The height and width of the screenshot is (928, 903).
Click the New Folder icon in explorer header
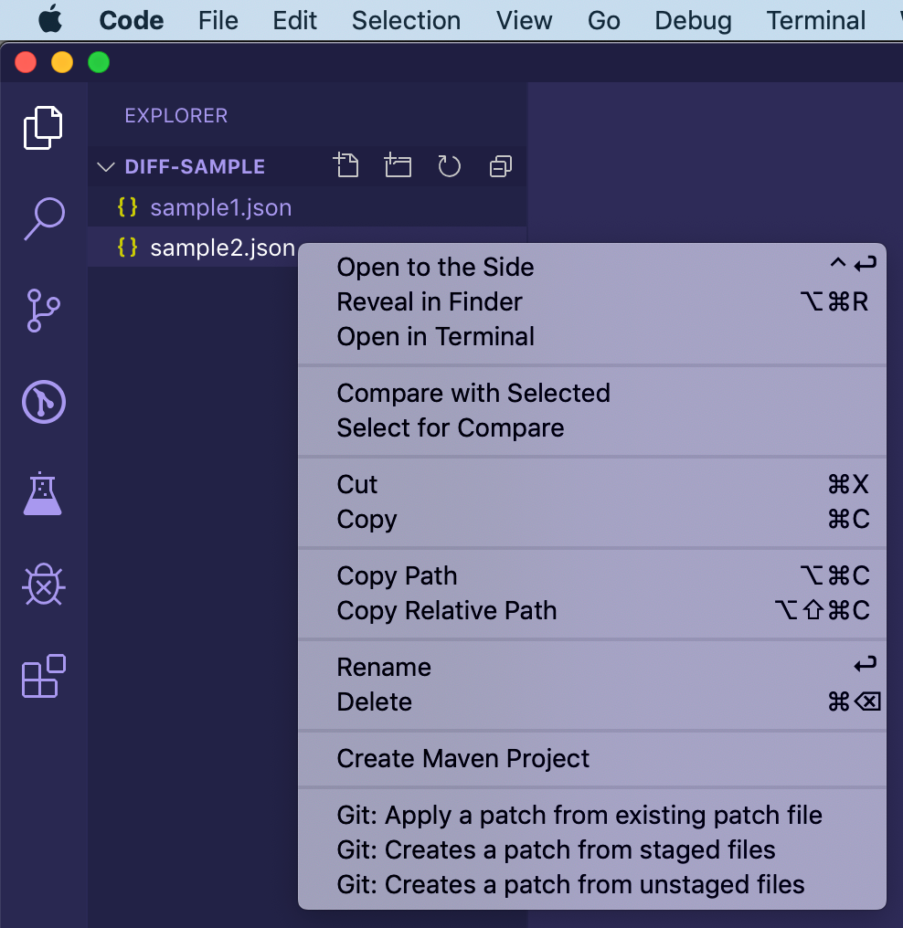coord(398,165)
